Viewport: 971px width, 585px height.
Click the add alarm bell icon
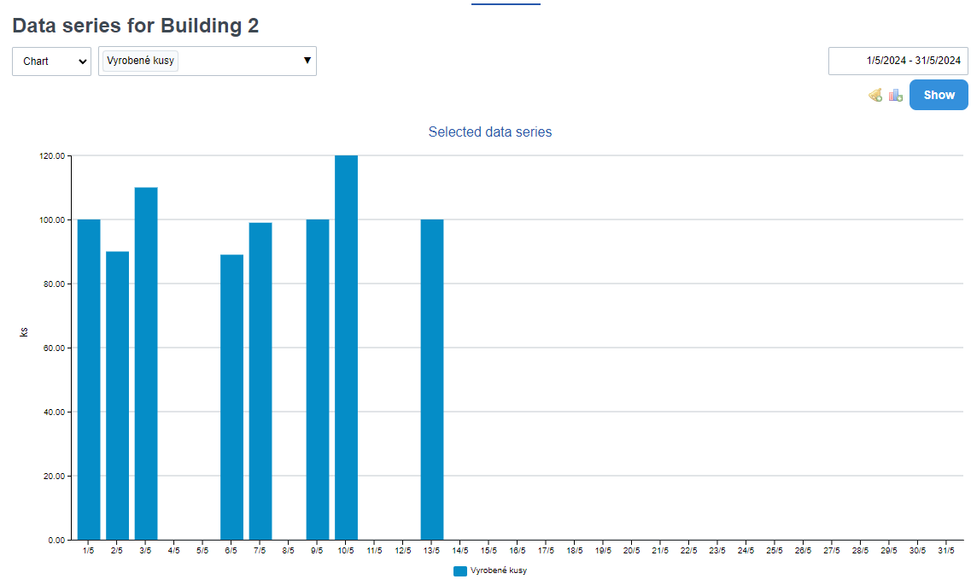pos(875,95)
